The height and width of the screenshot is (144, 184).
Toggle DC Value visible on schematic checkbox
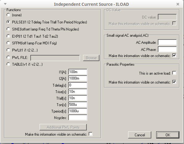pos(174,23)
